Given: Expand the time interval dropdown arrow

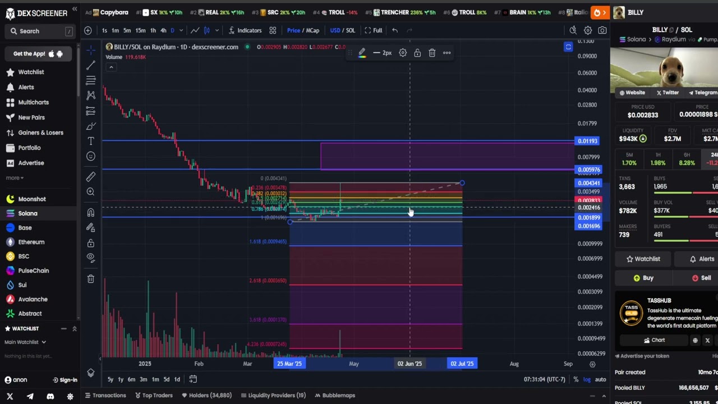Looking at the screenshot, I should pos(180,30).
